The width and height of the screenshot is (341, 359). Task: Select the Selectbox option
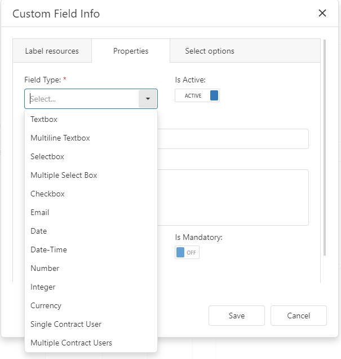click(x=91, y=156)
